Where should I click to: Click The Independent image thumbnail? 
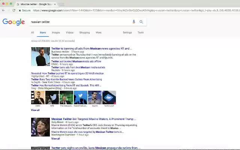click(x=66, y=97)
